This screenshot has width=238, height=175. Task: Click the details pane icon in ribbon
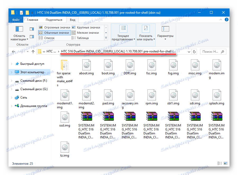32,37
